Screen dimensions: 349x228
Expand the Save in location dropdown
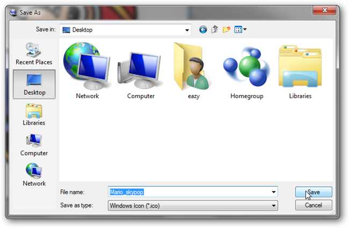pyautogui.click(x=187, y=30)
